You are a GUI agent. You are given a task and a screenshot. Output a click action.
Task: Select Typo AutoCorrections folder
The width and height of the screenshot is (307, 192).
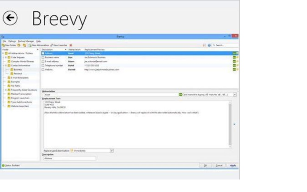coord(21,102)
